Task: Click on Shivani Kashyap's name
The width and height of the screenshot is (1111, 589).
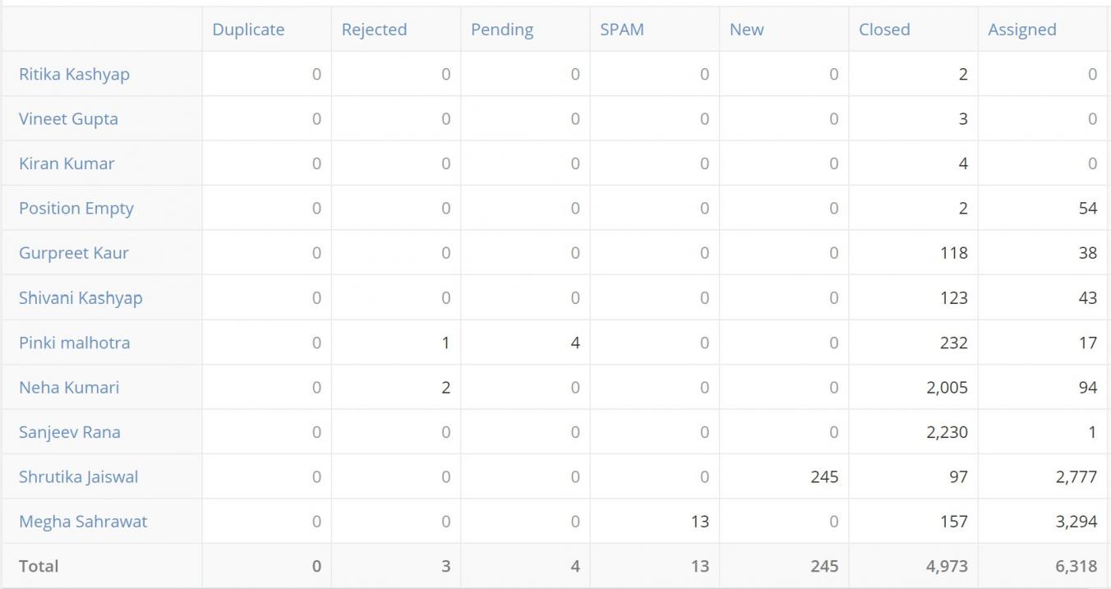Action: (x=81, y=297)
